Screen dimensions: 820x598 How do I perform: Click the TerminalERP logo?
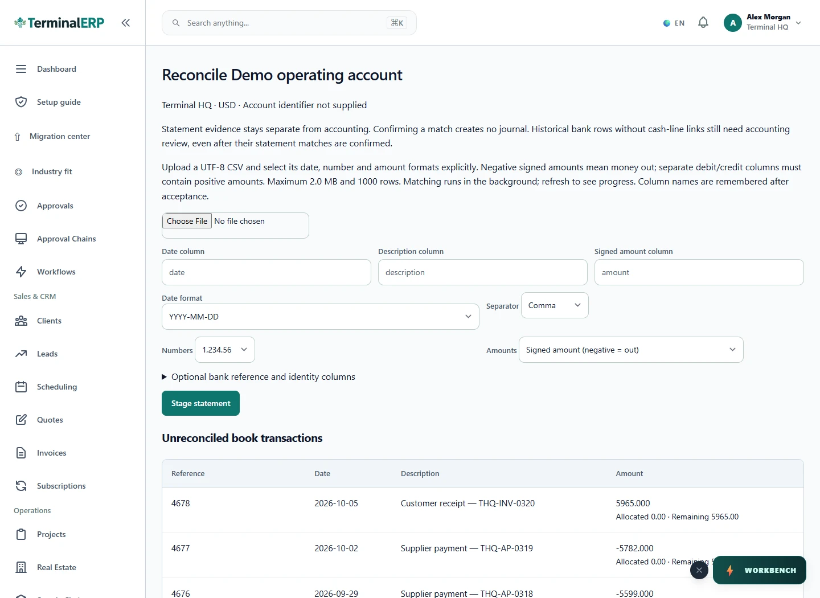[x=59, y=23]
